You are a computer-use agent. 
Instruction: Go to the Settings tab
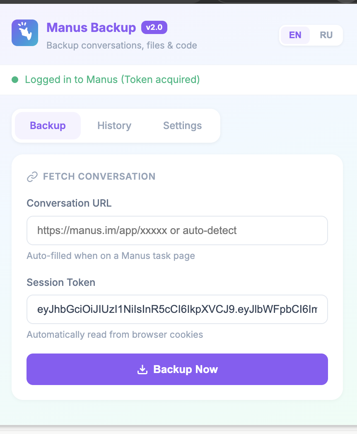click(x=182, y=126)
